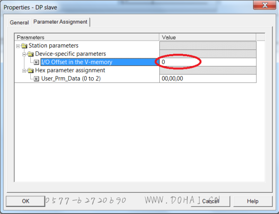Click the User_Prm_Data value 00,00,00
This screenshot has height=214, width=279.
pyautogui.click(x=172, y=79)
